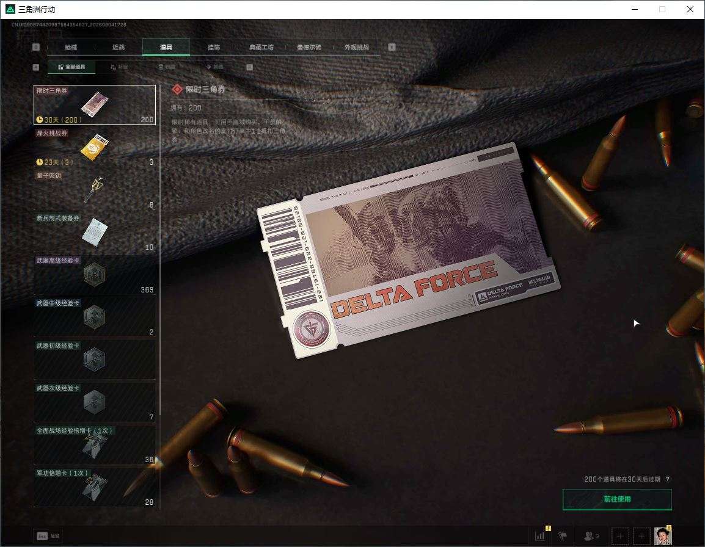Select the 武器中级经验卡 item
This screenshot has width=705, height=547.
pyautogui.click(x=95, y=317)
